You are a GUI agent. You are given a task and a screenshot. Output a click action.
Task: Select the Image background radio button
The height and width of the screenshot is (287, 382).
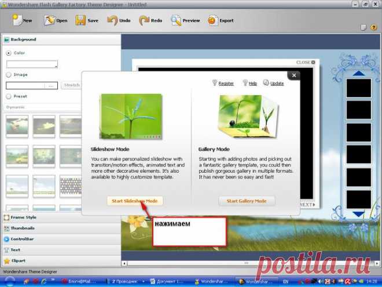9,75
